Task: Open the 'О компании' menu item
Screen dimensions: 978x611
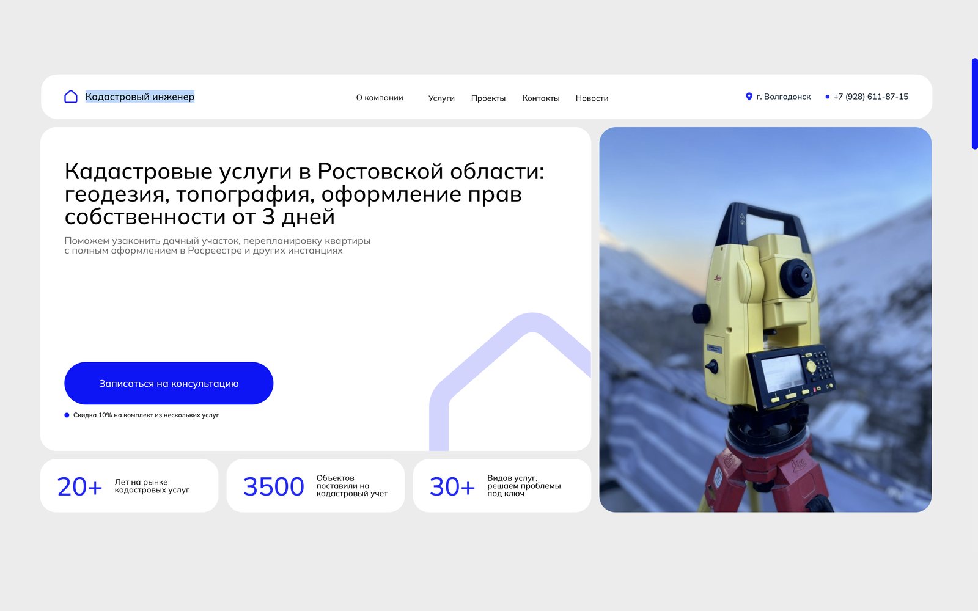Action: click(380, 98)
